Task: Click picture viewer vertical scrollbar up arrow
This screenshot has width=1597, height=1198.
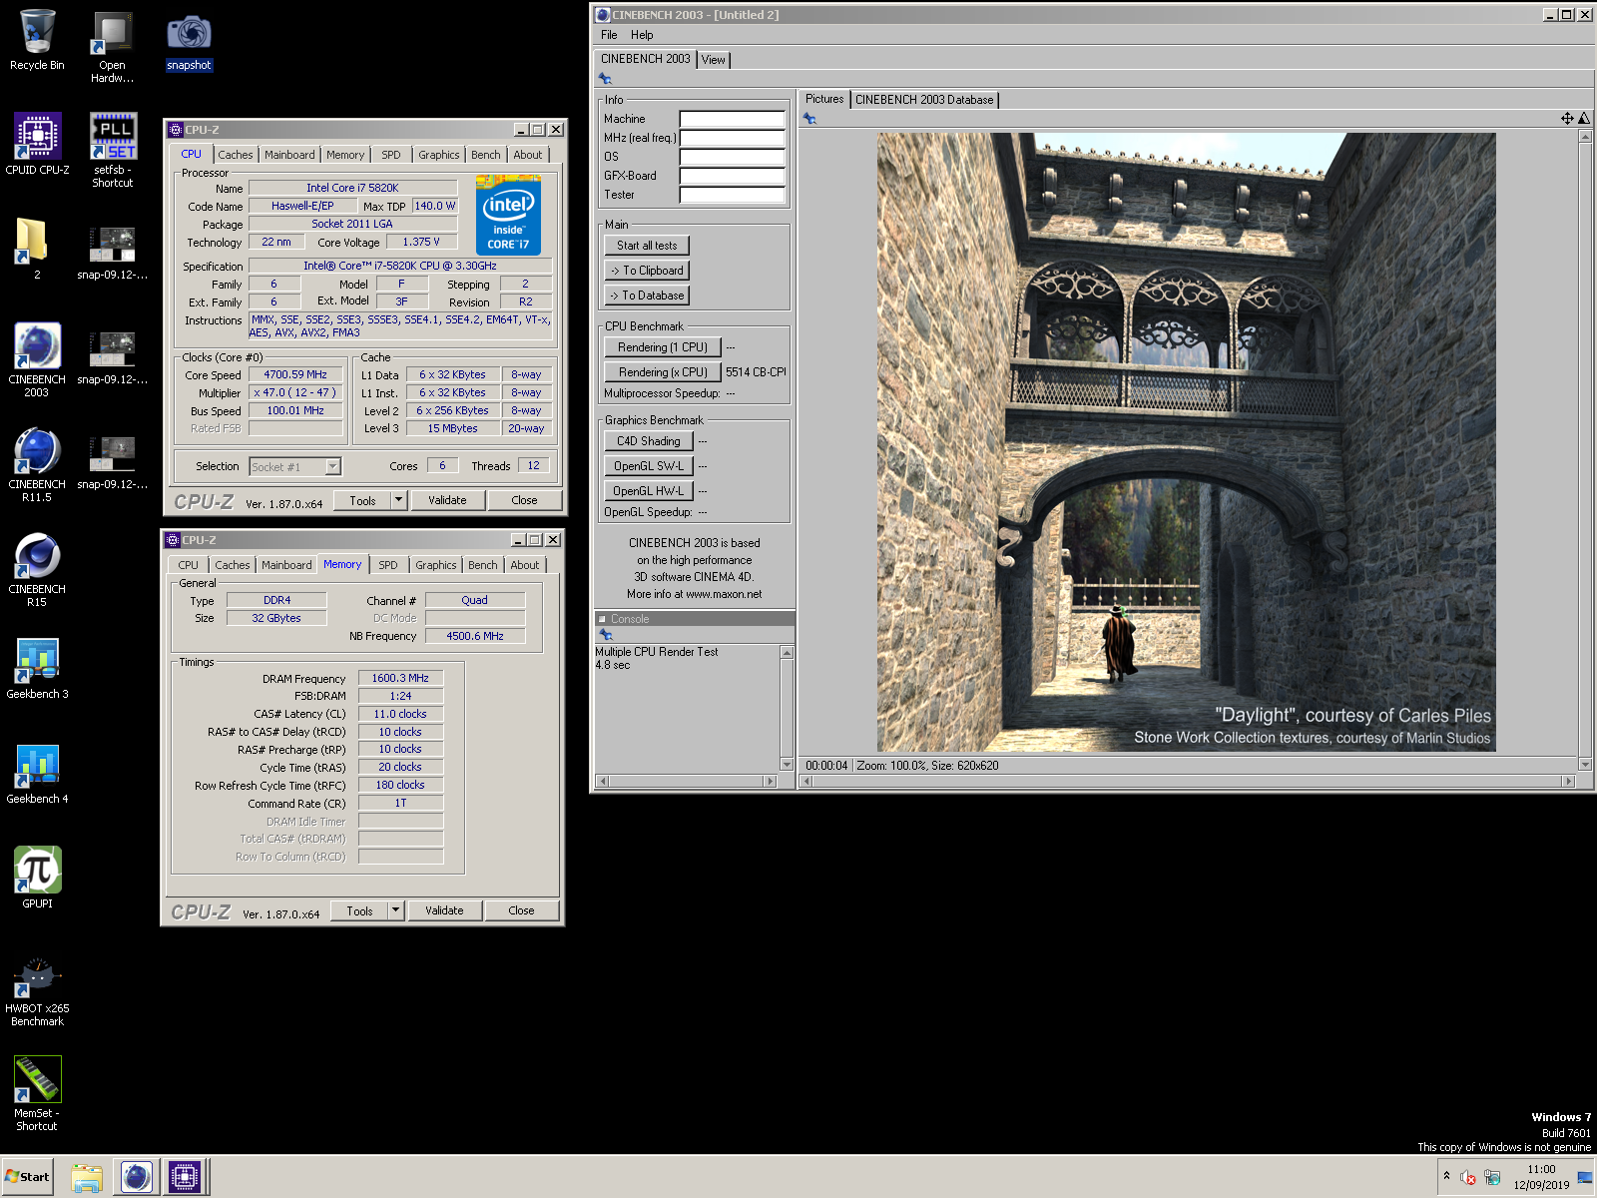Action: click(1585, 136)
